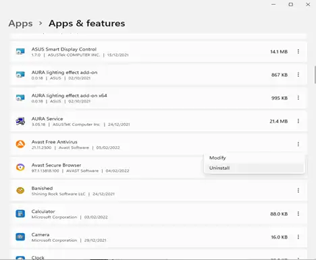Click the Avast Free Antivirus icon
This screenshot has height=260, width=316.
click(20, 144)
